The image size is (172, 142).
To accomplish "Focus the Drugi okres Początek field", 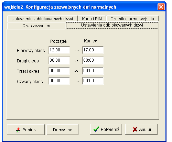I will 59,60.
